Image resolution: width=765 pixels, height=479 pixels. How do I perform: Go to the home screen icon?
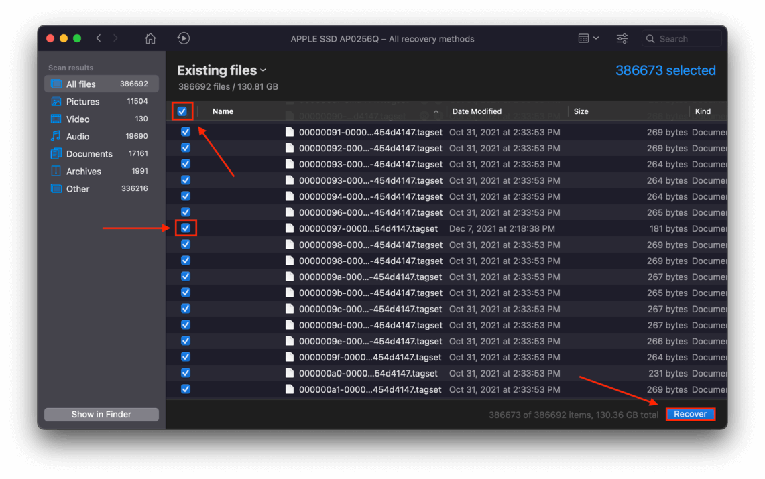[x=150, y=38]
